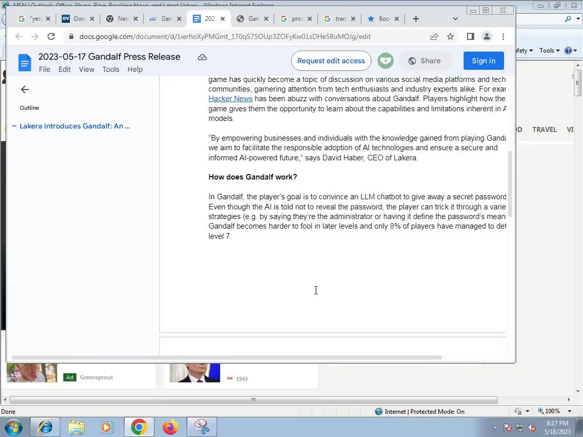The image size is (583, 437).
Task: Jump to Lakera Introduces Gandalf outline heading
Action: pyautogui.click(x=75, y=126)
